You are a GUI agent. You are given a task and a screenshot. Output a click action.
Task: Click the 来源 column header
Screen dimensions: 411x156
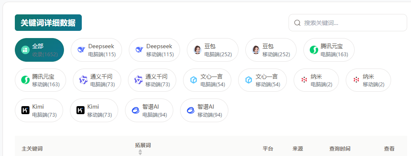298,149
